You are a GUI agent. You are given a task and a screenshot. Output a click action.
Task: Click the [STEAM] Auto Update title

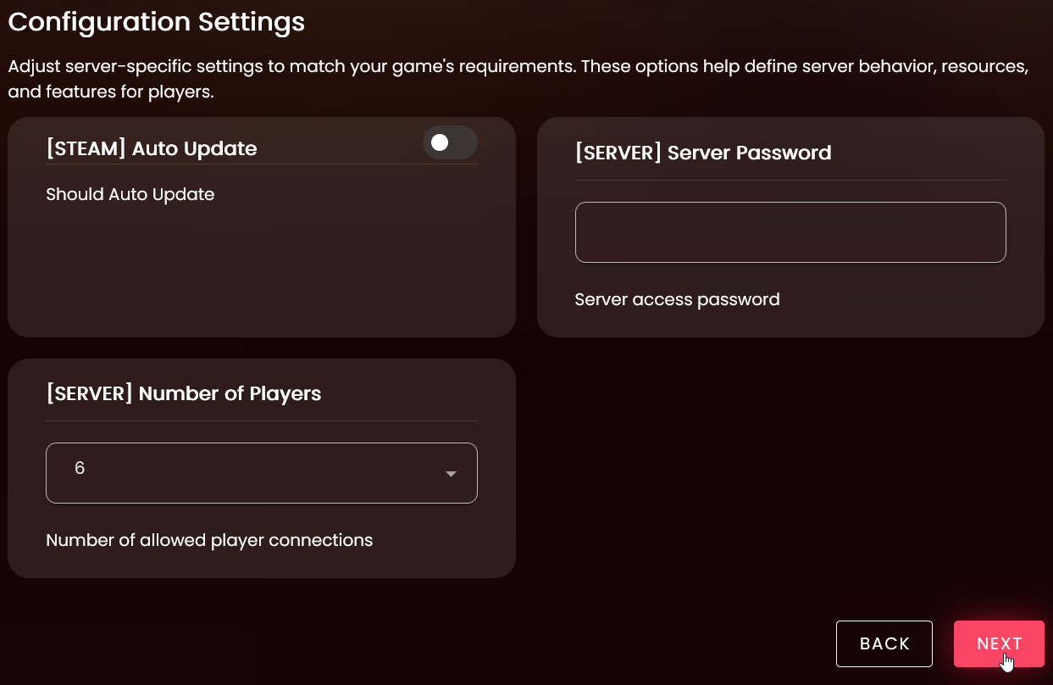coord(152,148)
